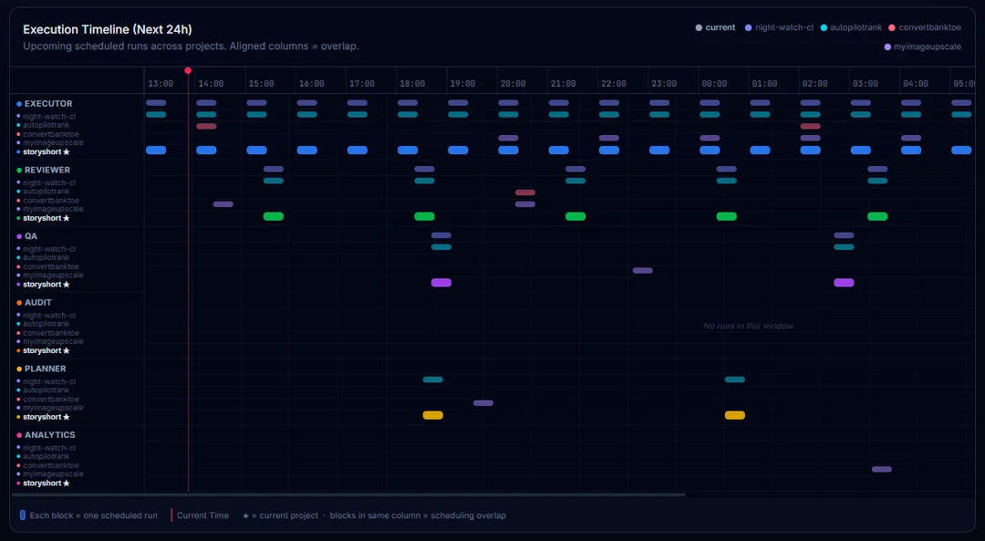985x541 pixels.
Task: Collapse the REVIEWER row group
Action: [x=47, y=170]
